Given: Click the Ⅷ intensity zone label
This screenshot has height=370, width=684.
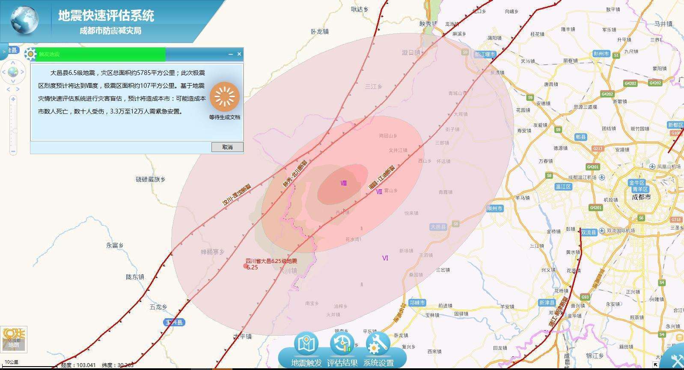Looking at the screenshot, I should pyautogui.click(x=343, y=183).
